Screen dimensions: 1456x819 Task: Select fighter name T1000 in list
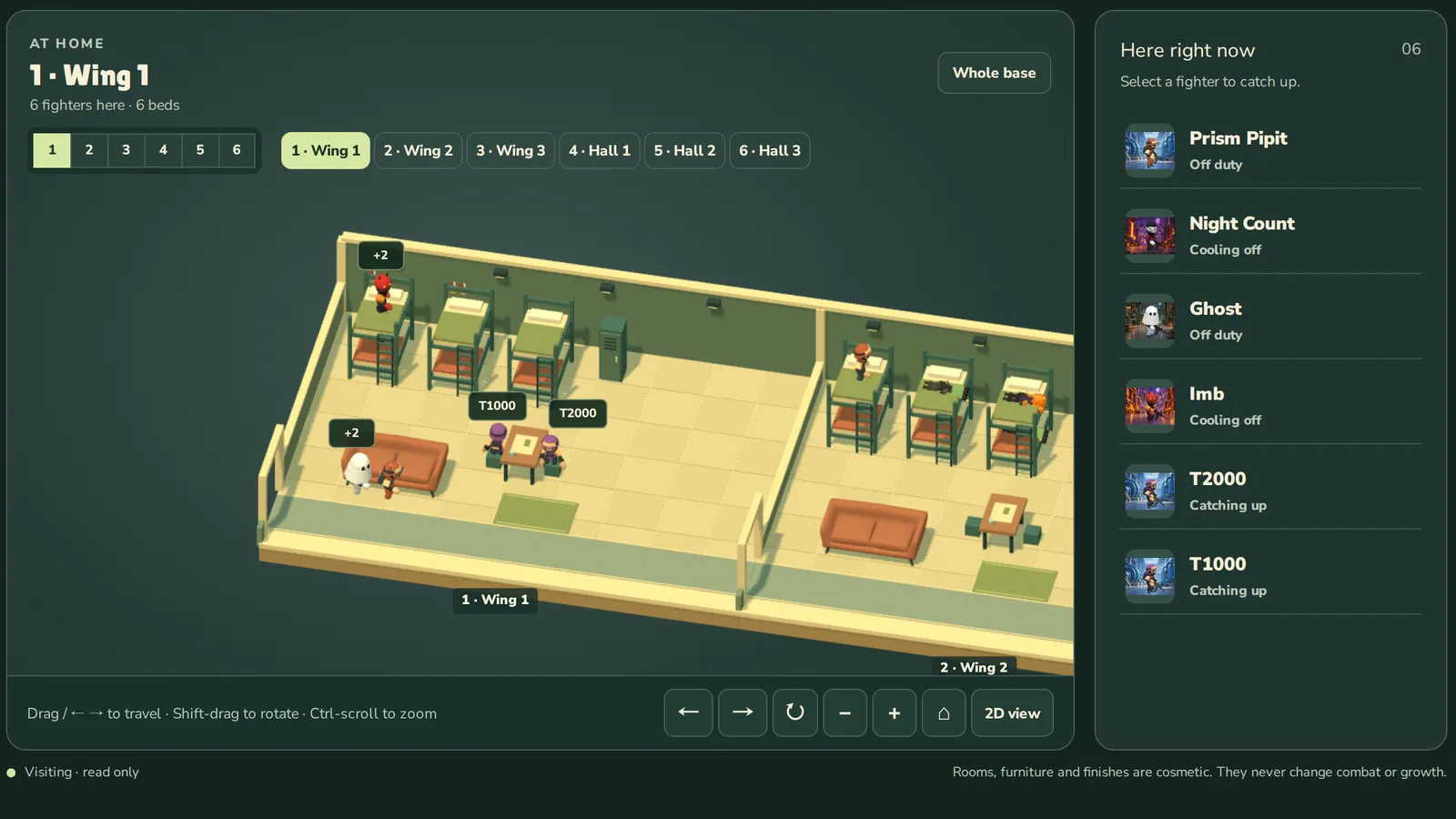[1218, 563]
